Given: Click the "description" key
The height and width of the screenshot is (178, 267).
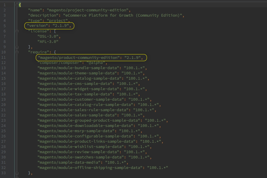Looking at the screenshot, I should coord(43,15).
